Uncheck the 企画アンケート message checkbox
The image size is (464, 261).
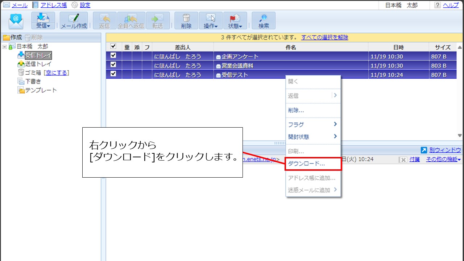(x=113, y=56)
